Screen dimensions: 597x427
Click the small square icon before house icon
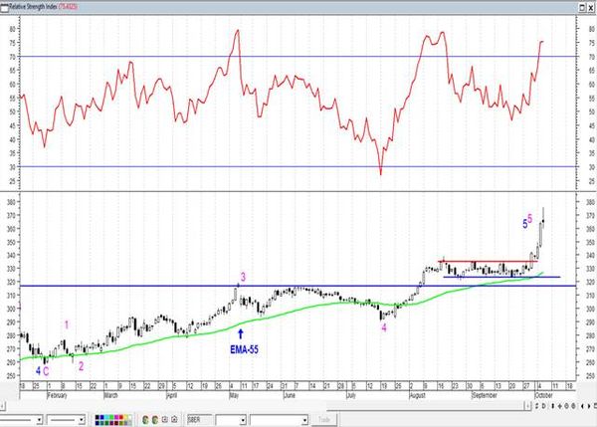[x=165, y=419]
